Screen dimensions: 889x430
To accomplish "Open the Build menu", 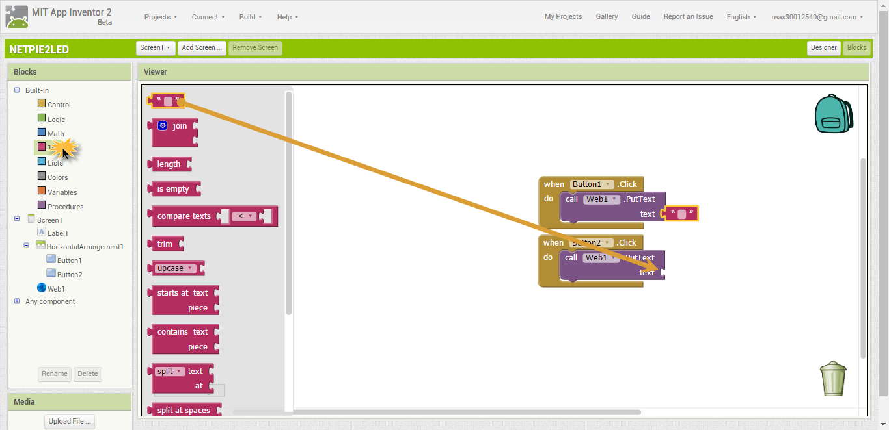I will pyautogui.click(x=251, y=17).
